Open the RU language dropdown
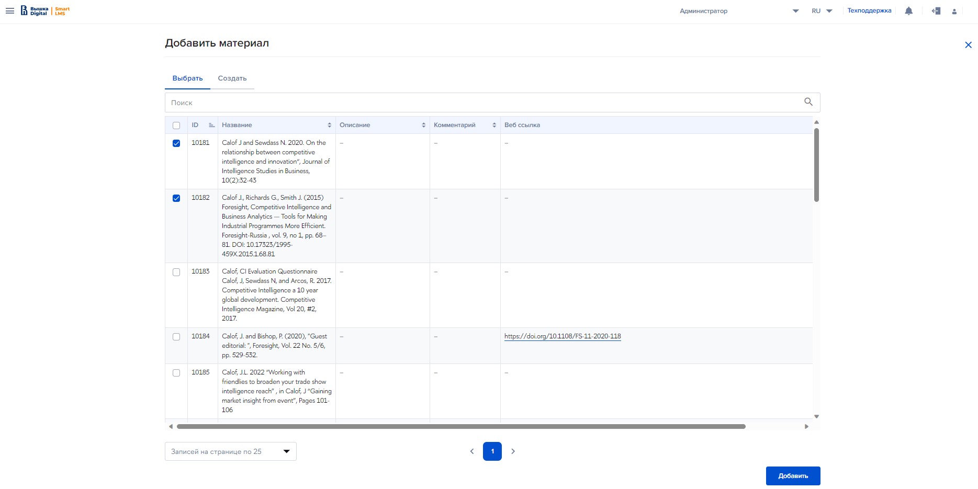 coord(822,11)
